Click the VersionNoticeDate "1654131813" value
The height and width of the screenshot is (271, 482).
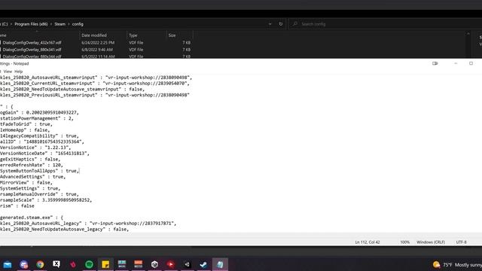click(x=72, y=154)
